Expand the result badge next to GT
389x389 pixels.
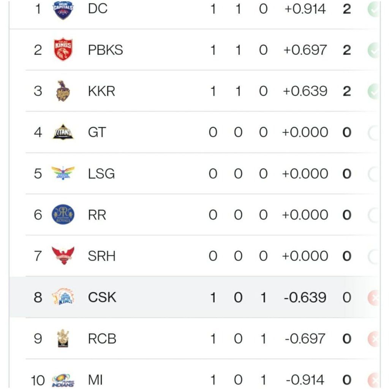pos(375,132)
